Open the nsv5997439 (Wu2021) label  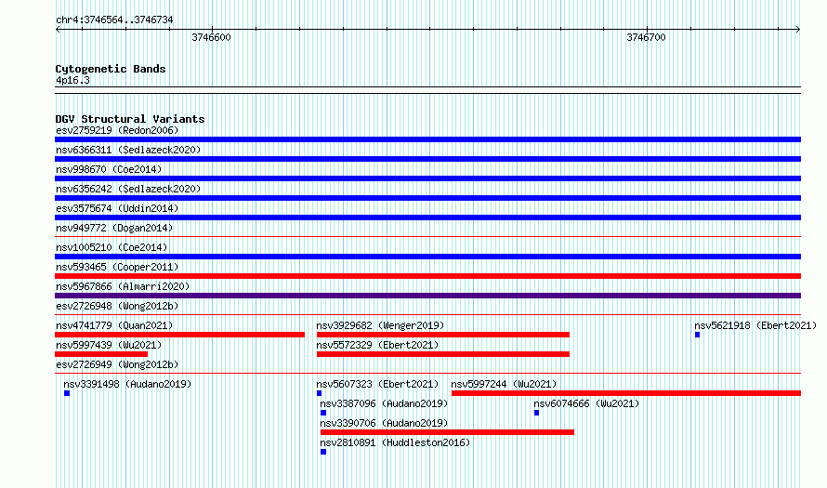pyautogui.click(x=109, y=345)
